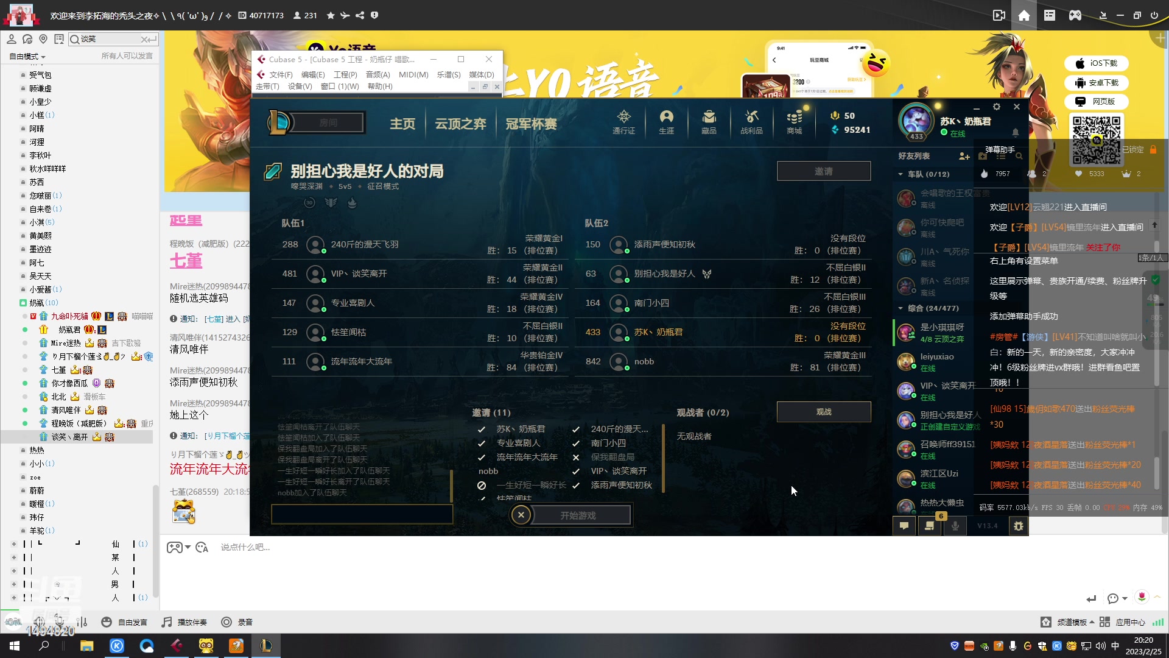The image size is (1169, 658).
Task: Toggle the first icon under lobby title
Action: point(309,202)
